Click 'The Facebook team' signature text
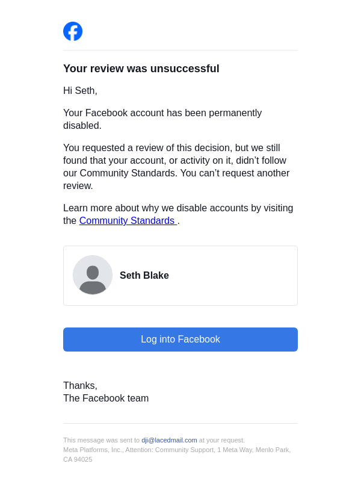The width and height of the screenshot is (361, 487). 106,399
